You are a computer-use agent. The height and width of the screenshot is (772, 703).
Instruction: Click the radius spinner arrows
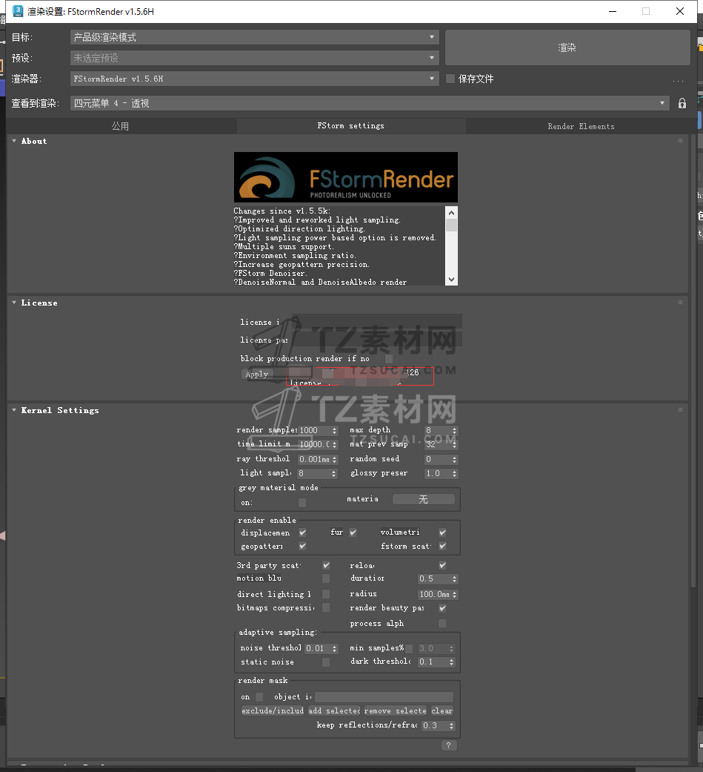click(x=455, y=595)
